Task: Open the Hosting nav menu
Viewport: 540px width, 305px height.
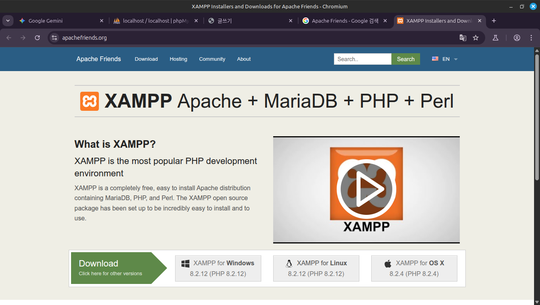Action: pyautogui.click(x=178, y=59)
